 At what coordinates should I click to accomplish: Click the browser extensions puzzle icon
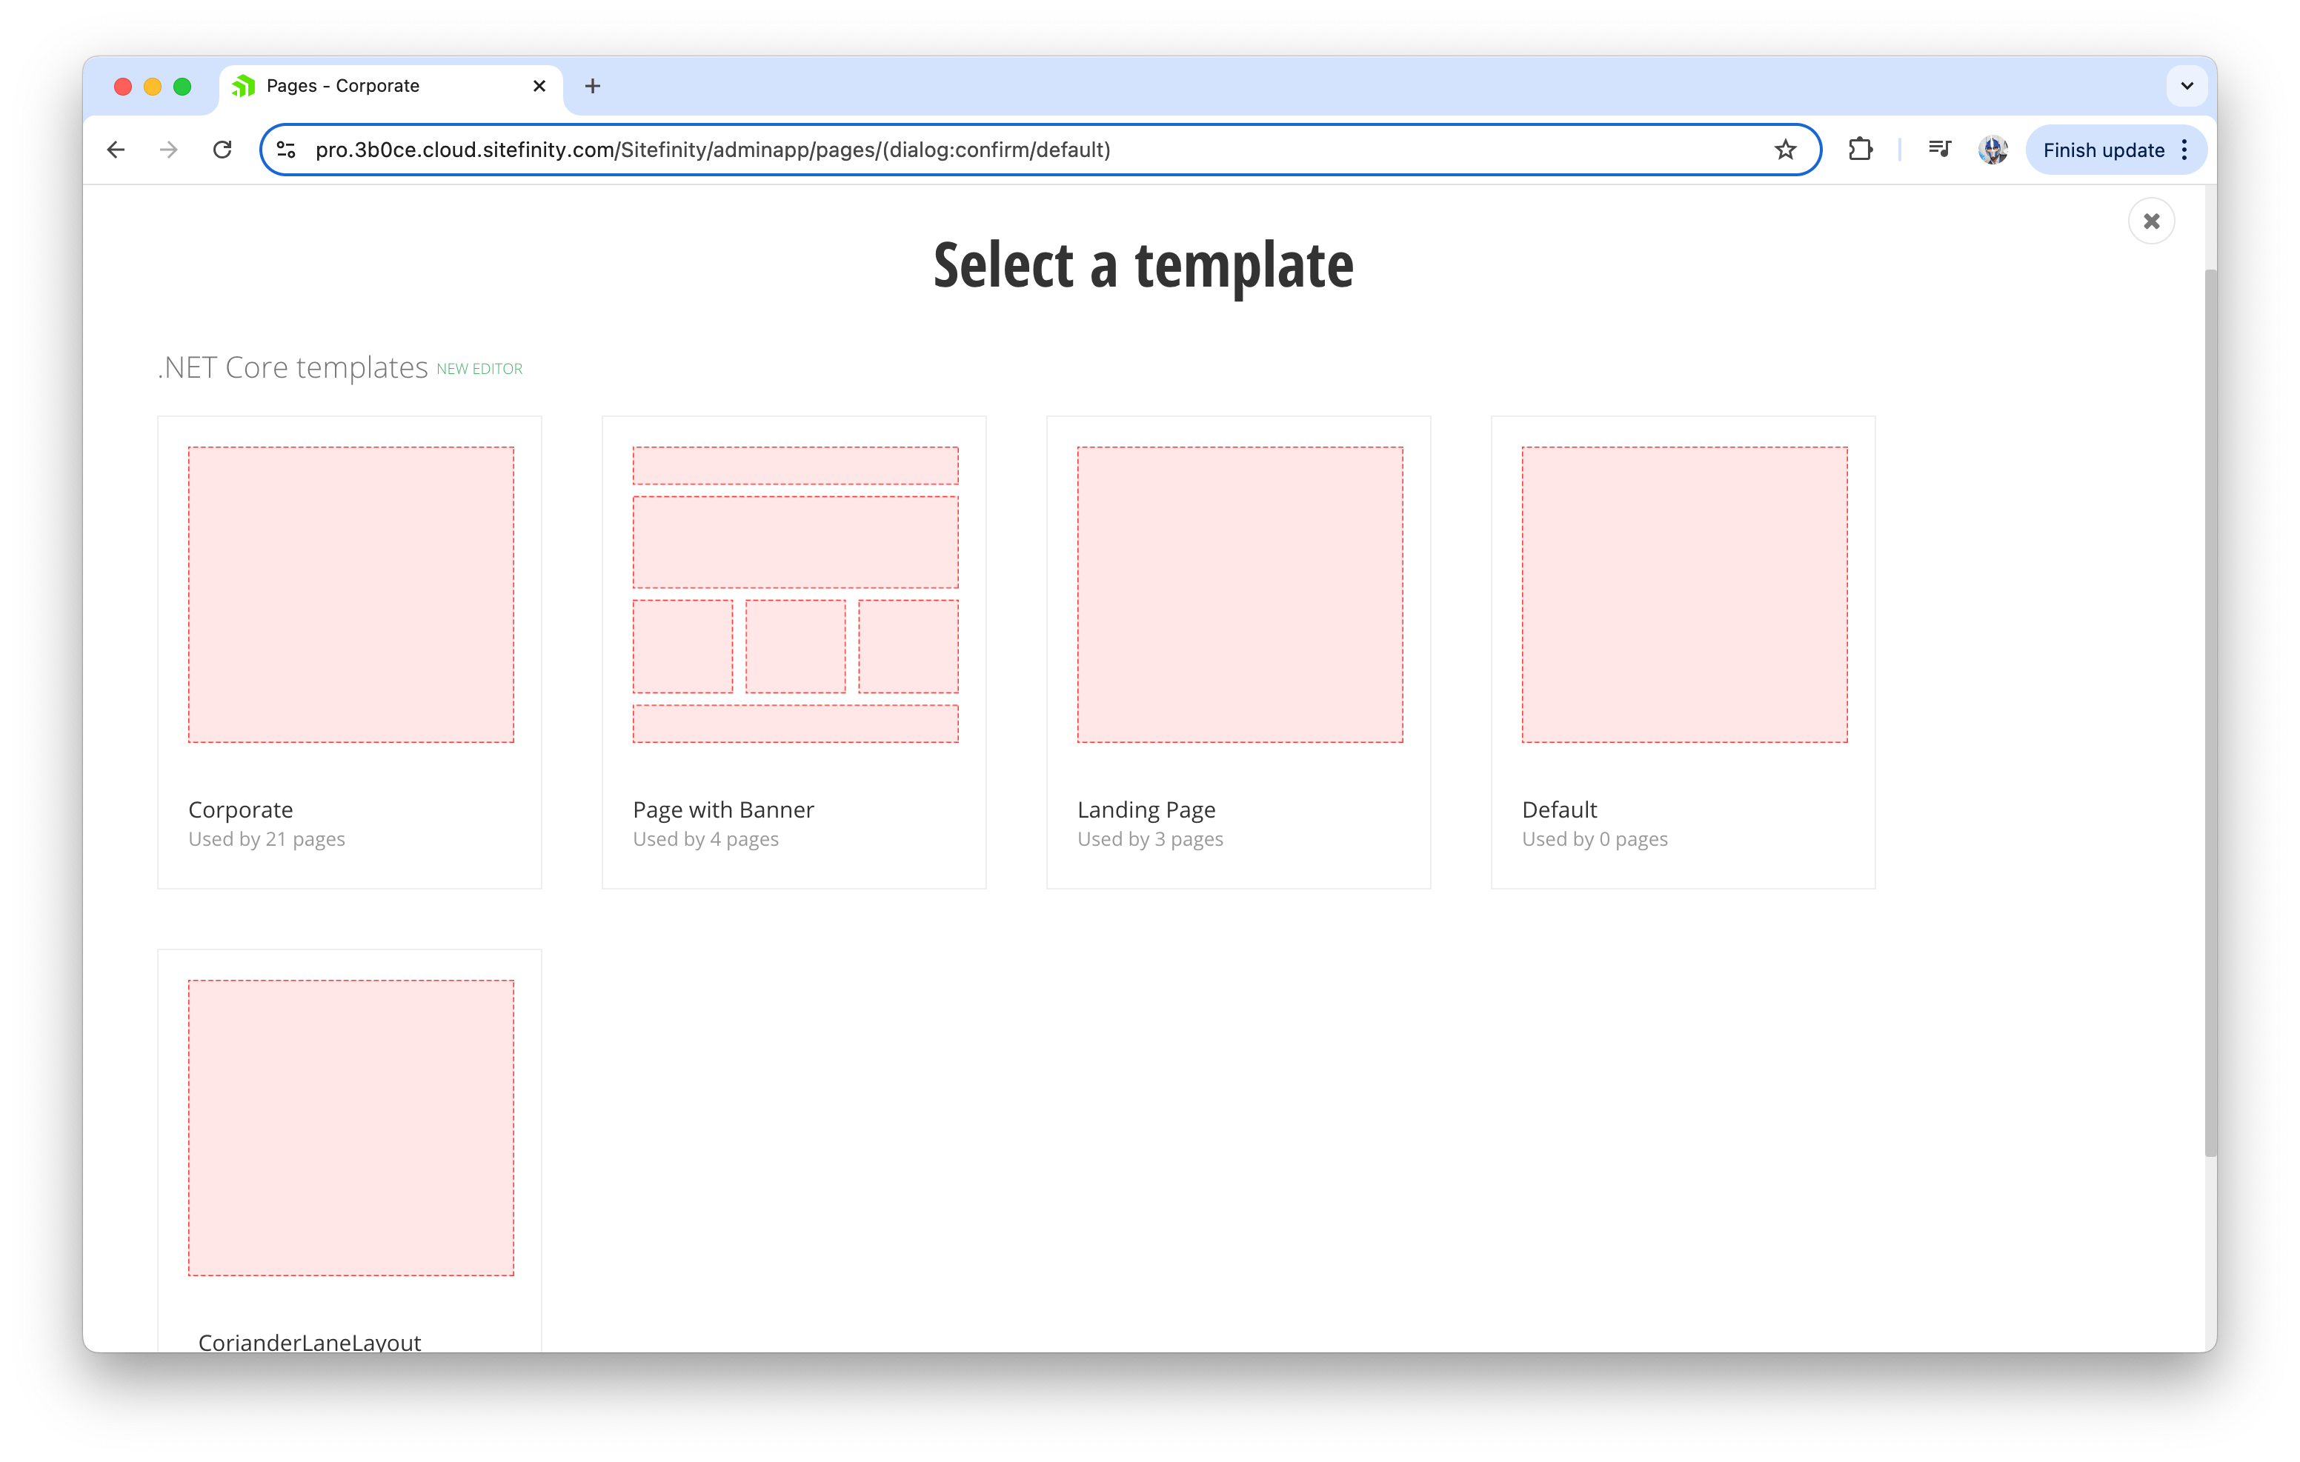pos(1859,149)
